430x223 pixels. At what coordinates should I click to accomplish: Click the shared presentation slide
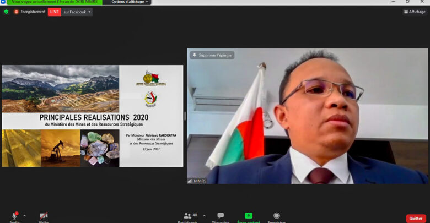[92, 116]
